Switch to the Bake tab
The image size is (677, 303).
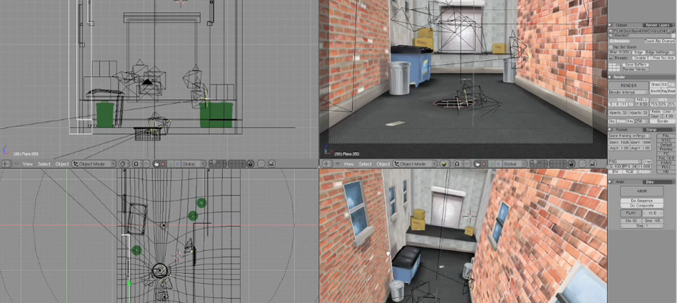tap(658, 182)
